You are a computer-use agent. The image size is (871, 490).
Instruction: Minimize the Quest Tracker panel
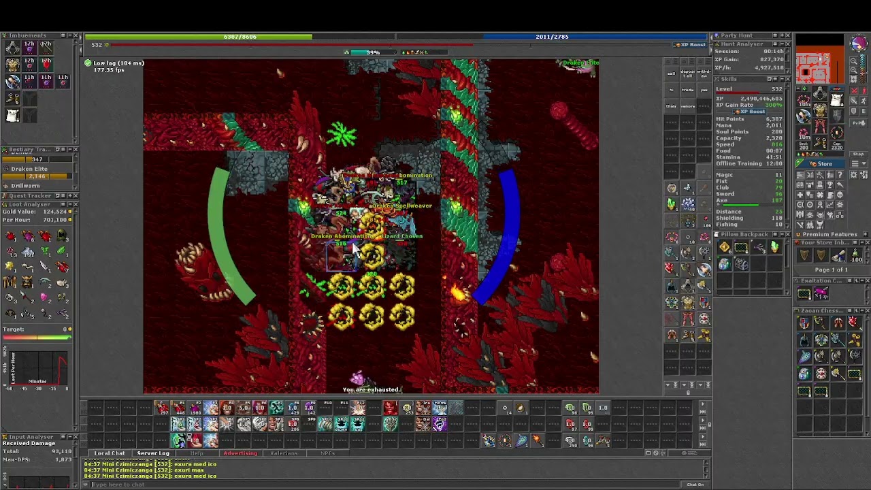point(69,196)
